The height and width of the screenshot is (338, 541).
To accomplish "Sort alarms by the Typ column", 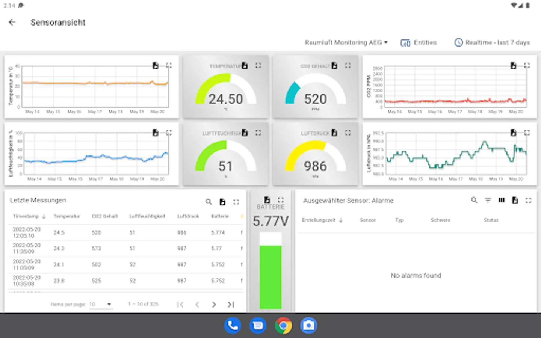I will click(x=399, y=220).
